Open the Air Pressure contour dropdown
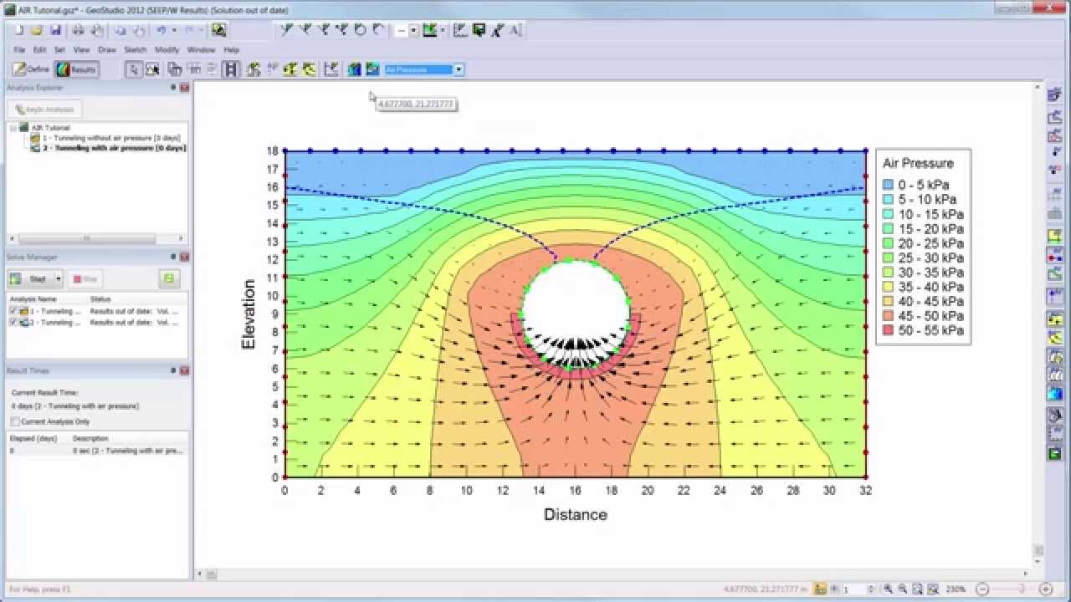The image size is (1071, 602). click(x=459, y=69)
